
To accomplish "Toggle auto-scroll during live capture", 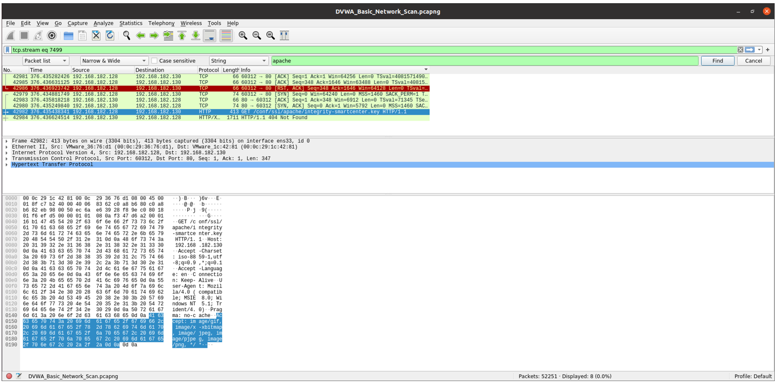I will coord(210,36).
